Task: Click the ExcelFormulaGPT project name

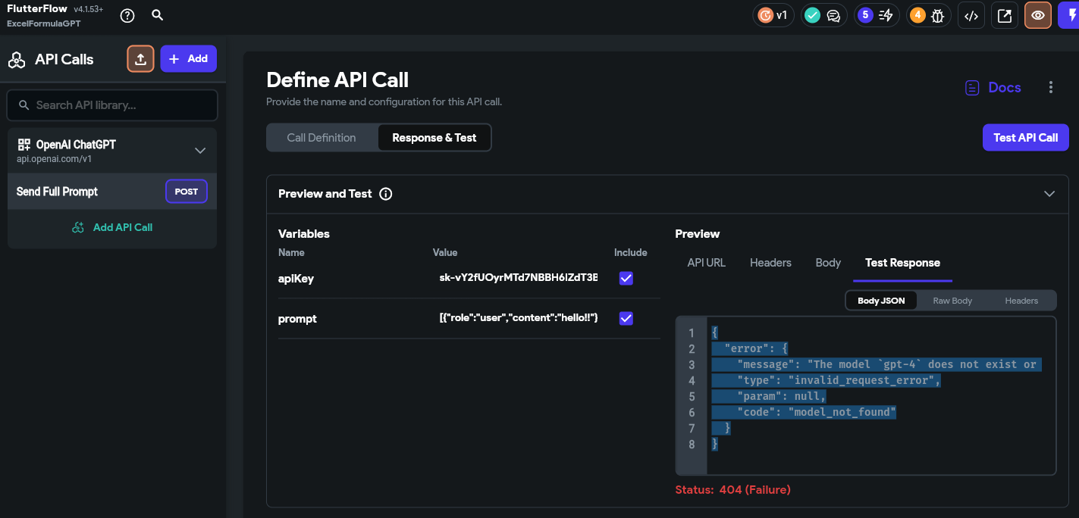Action: 44,23
